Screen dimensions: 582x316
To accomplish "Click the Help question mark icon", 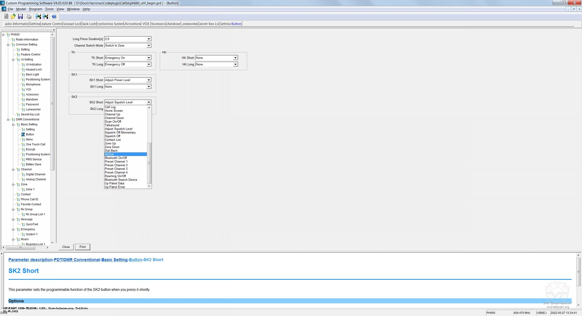I will [x=54, y=17].
